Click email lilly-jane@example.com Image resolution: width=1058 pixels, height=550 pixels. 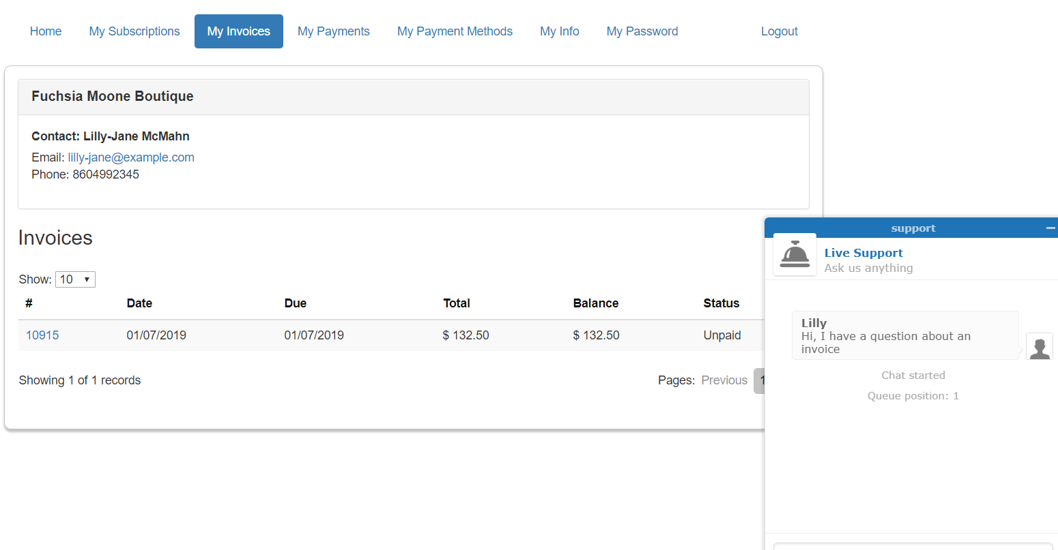point(131,157)
